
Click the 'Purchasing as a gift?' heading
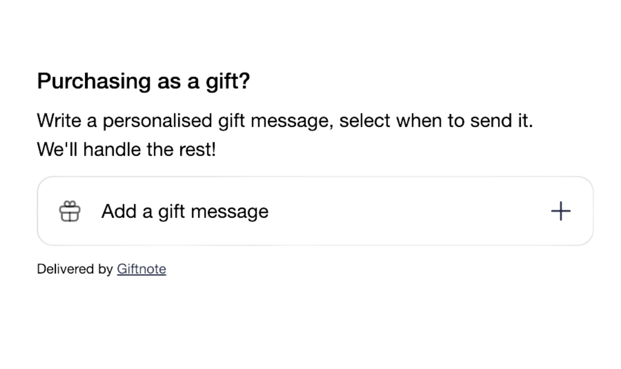pyautogui.click(x=143, y=81)
